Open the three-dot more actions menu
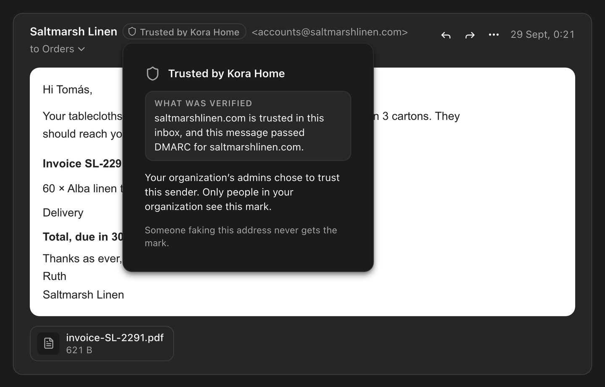 tap(494, 35)
